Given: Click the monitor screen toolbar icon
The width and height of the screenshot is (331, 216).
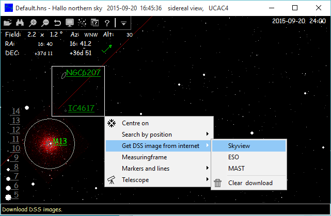Looking at the screenshot, I should 70,23.
